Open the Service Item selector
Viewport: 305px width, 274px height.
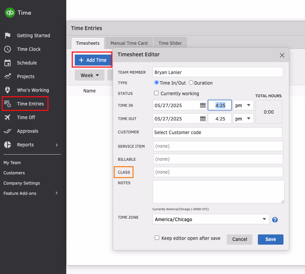(218, 146)
